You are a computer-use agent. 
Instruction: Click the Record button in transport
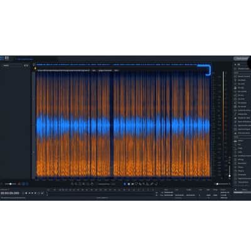[x=26, y=193]
